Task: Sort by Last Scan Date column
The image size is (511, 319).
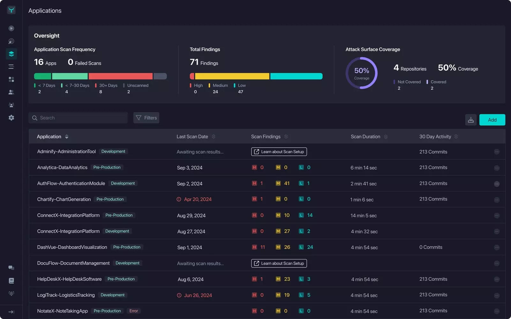Action: coord(214,137)
